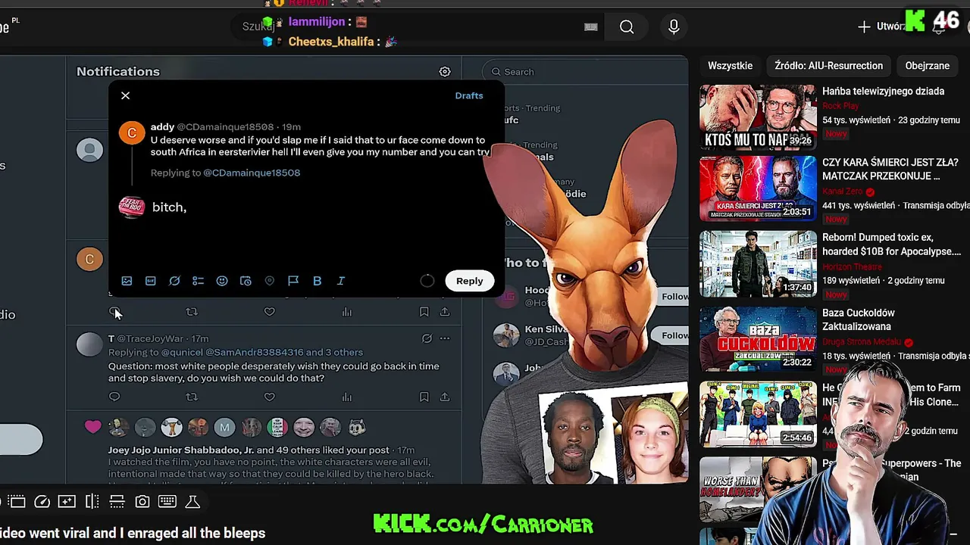Toggle bold formatting in reply composer
This screenshot has height=545, width=970.
317,281
